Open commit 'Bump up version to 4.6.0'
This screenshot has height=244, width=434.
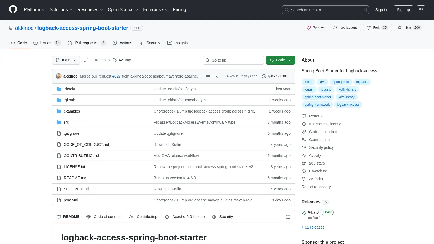pyautogui.click(x=175, y=178)
